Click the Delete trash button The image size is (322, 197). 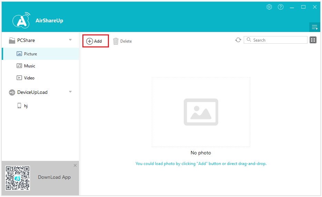click(122, 41)
